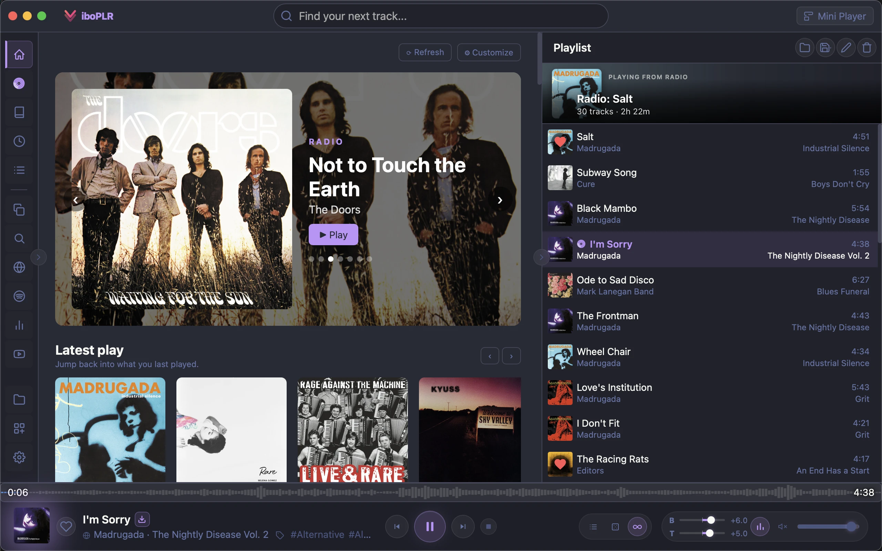
Task: Open the Spotify icon in sidebar
Action: [19, 296]
